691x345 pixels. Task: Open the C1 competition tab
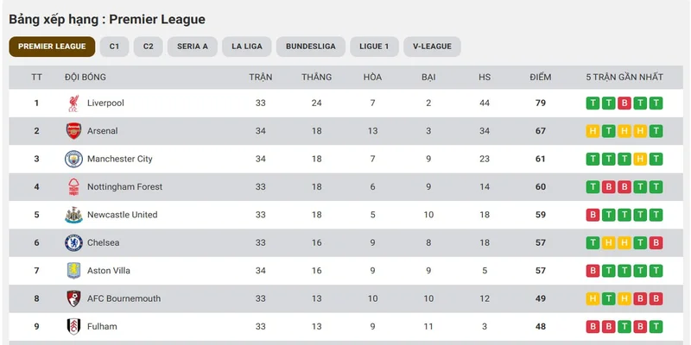[x=115, y=47]
